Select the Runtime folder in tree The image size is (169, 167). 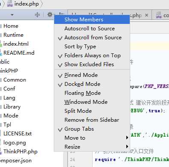point(13,35)
